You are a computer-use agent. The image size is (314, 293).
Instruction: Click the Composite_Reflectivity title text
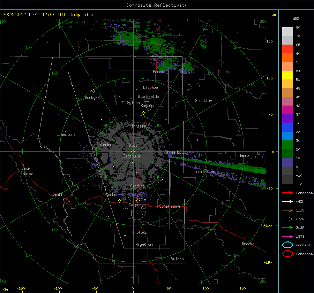point(157,5)
